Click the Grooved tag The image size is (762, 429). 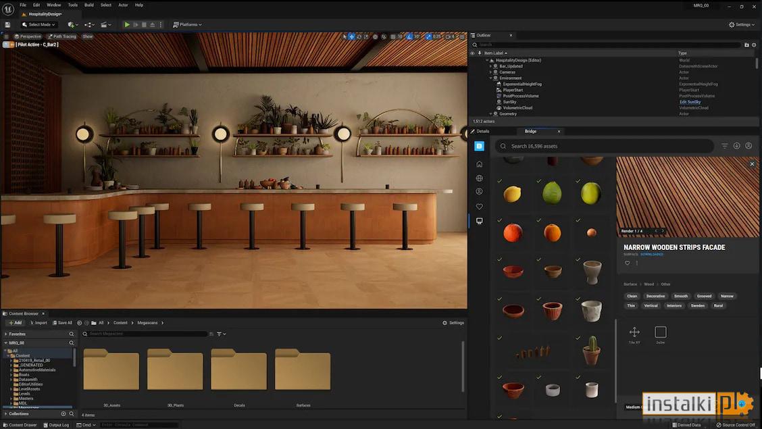[x=704, y=296]
